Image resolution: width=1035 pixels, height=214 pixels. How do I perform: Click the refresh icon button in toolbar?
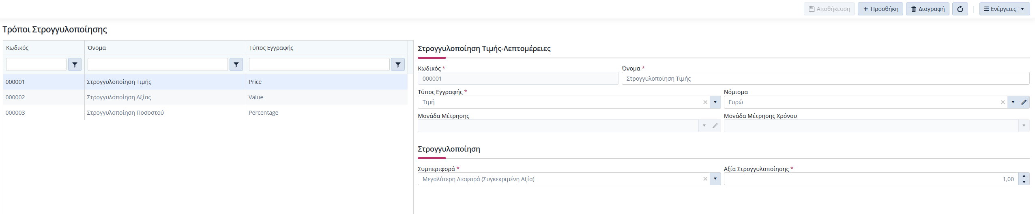[960, 9]
